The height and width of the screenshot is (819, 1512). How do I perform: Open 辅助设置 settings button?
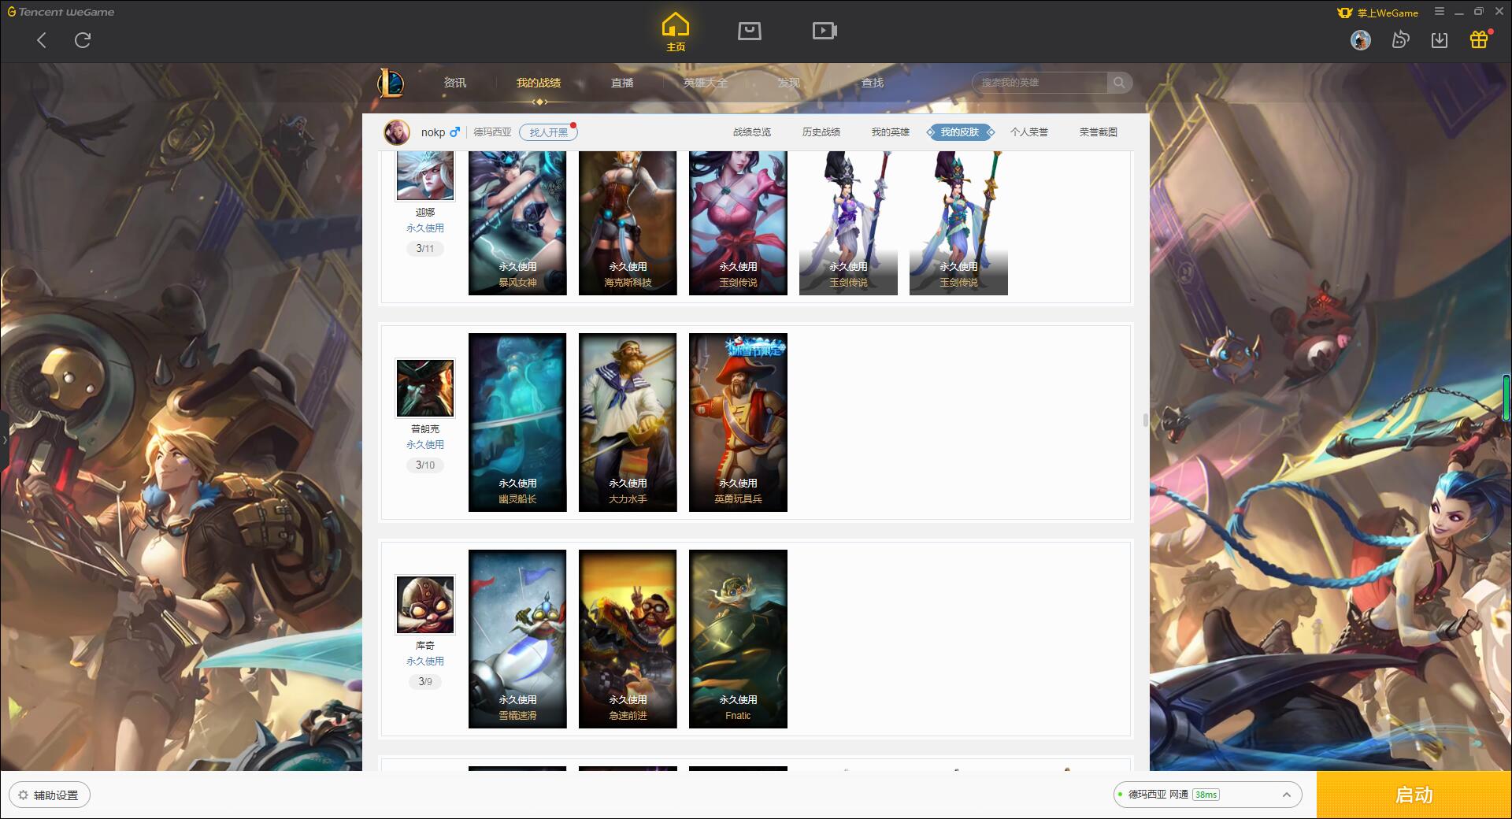[49, 795]
